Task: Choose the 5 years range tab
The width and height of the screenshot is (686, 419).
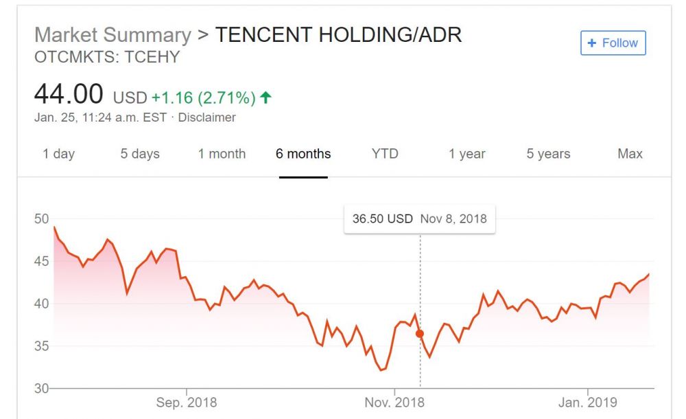Action: tap(548, 154)
